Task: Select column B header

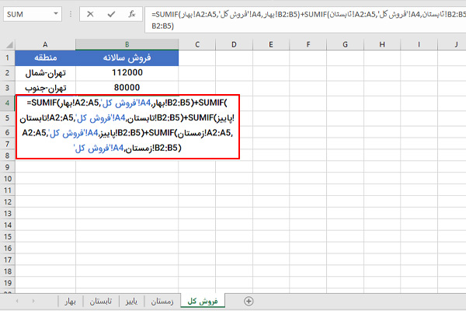Action: tap(126, 44)
